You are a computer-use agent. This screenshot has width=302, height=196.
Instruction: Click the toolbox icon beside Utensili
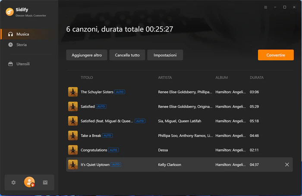[x=10, y=64]
